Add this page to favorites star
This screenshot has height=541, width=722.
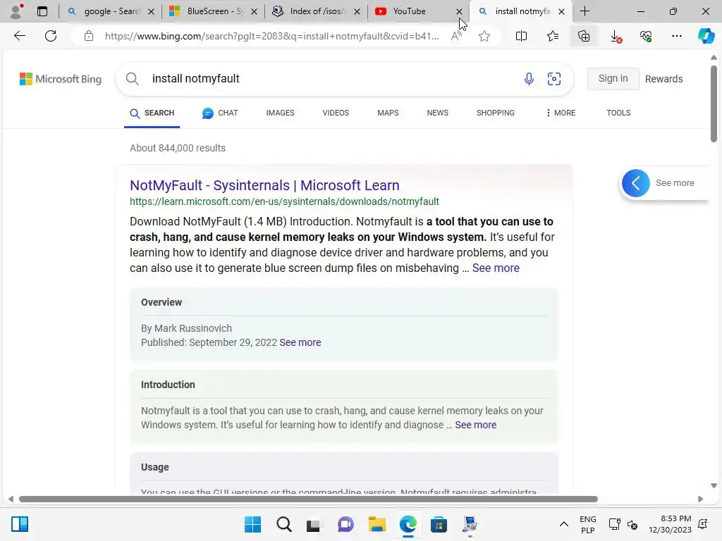pyautogui.click(x=484, y=36)
